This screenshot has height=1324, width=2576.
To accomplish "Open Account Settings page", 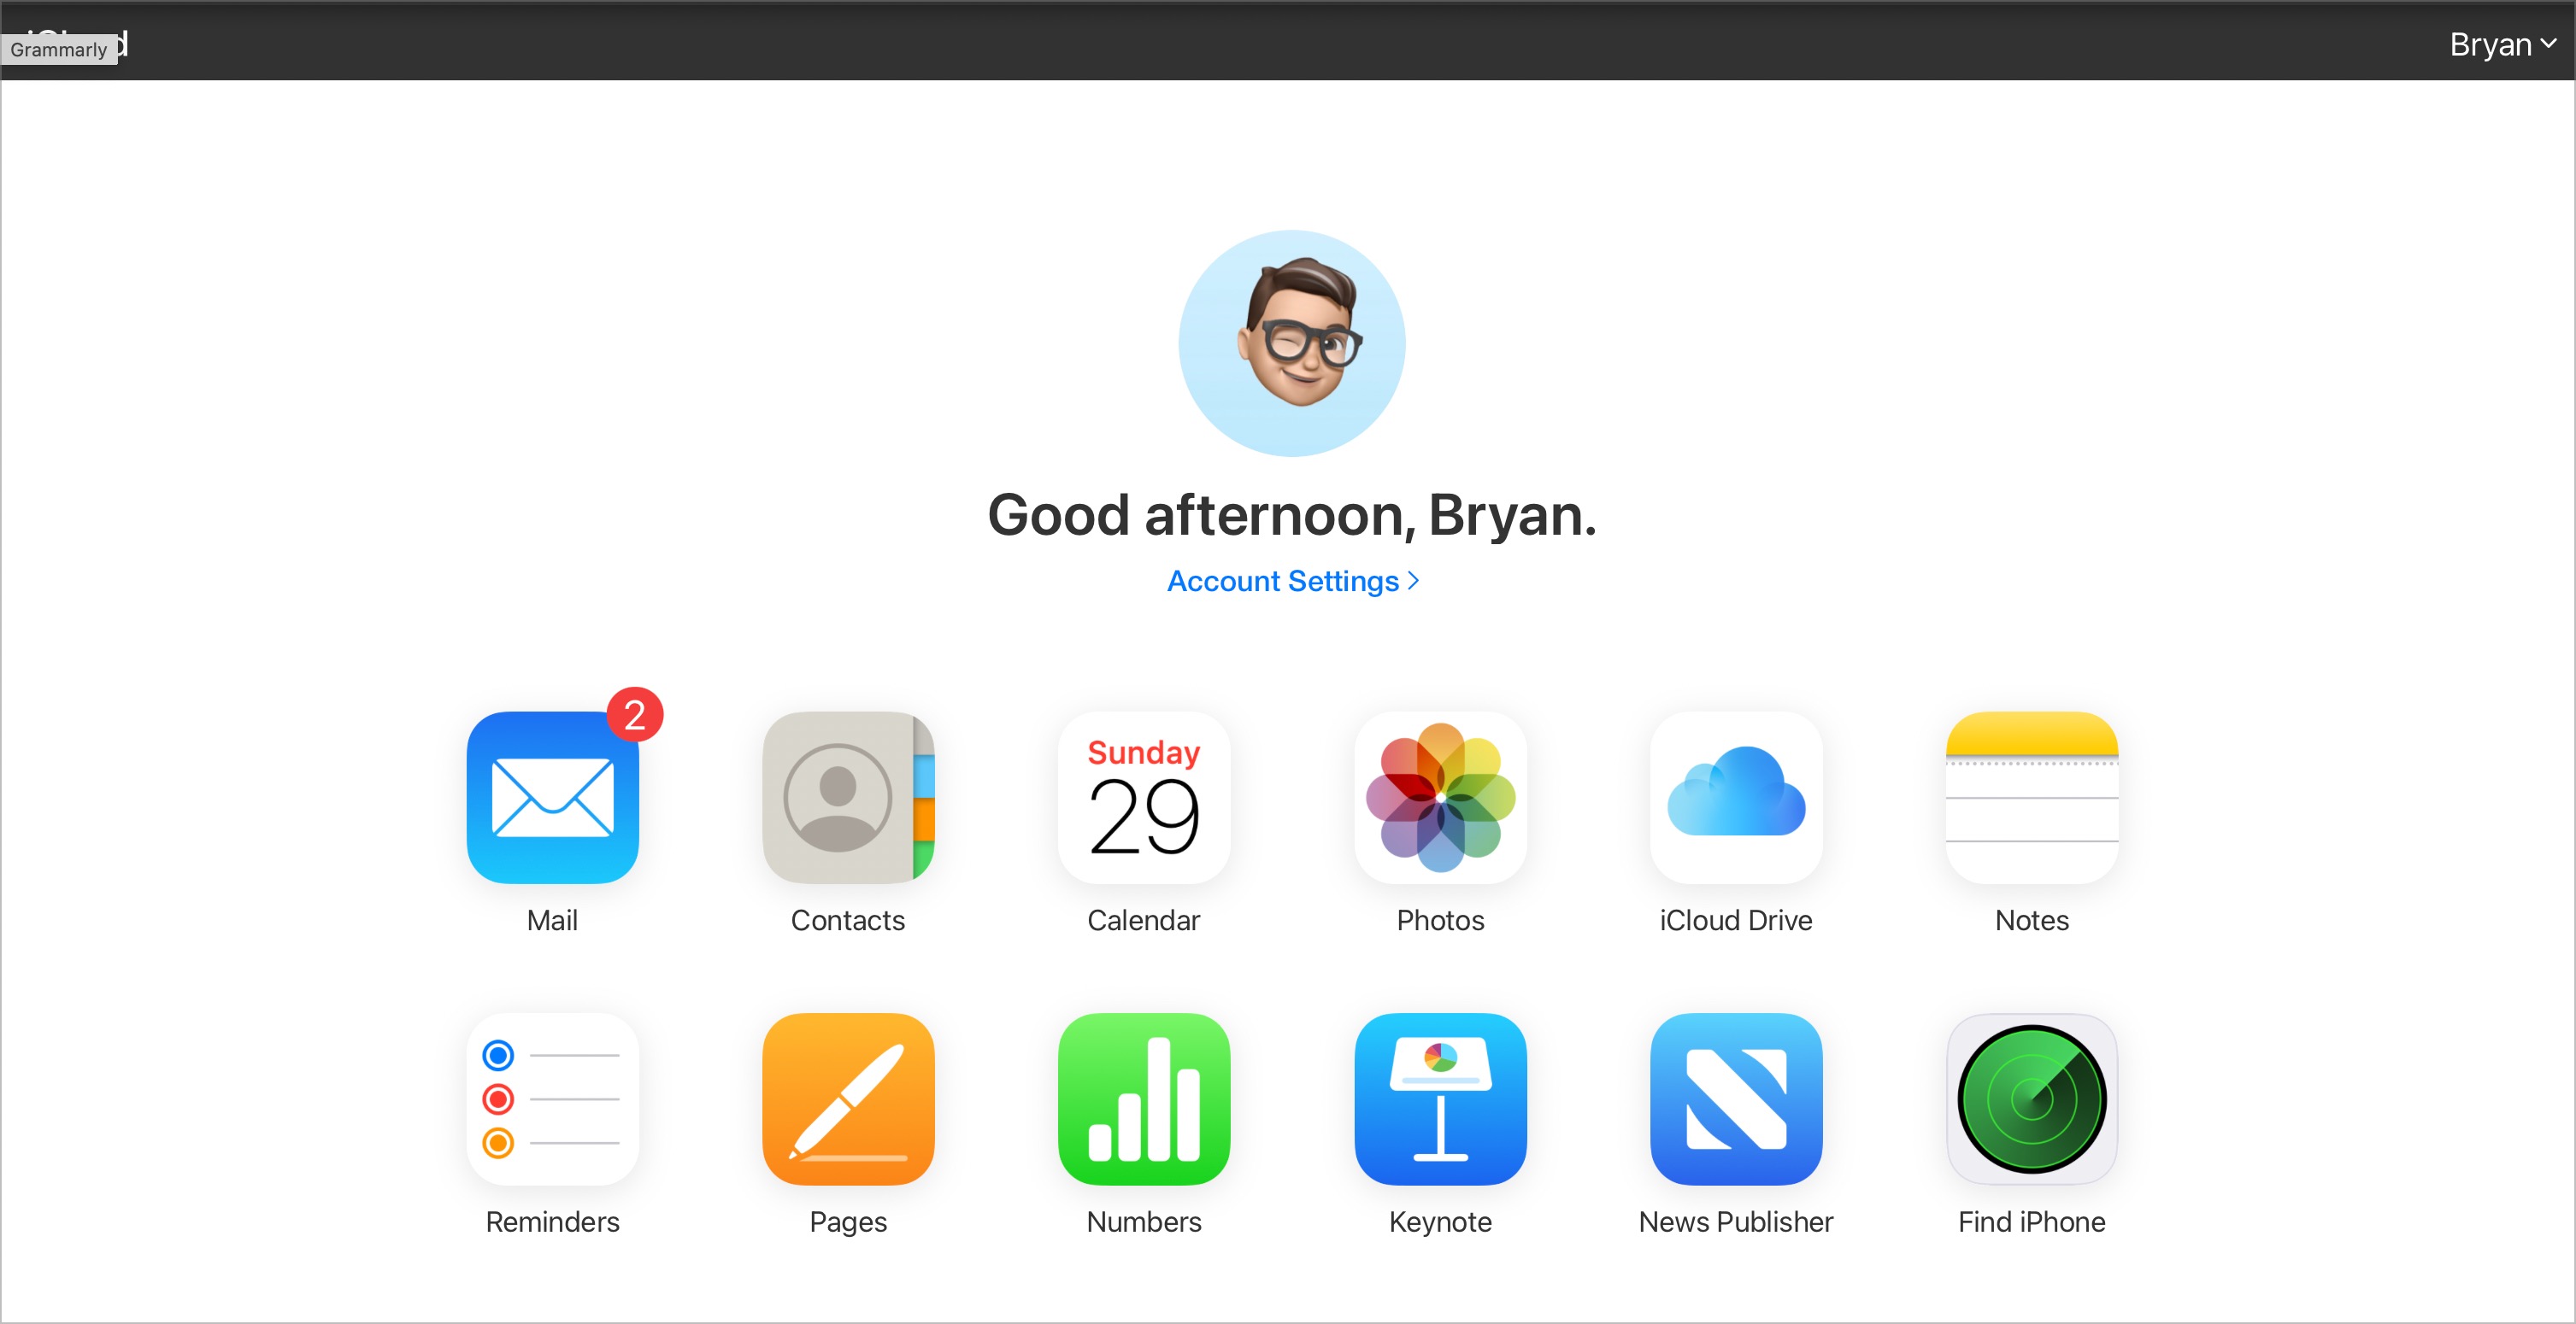I will point(1289,581).
